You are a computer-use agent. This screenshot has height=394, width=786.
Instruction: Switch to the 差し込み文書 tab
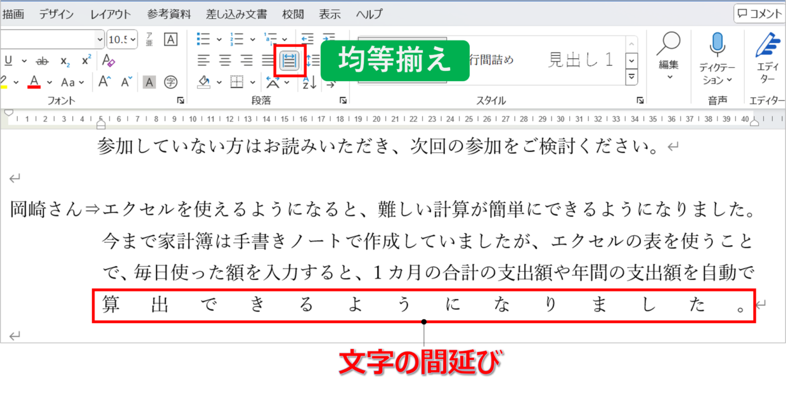click(x=236, y=14)
